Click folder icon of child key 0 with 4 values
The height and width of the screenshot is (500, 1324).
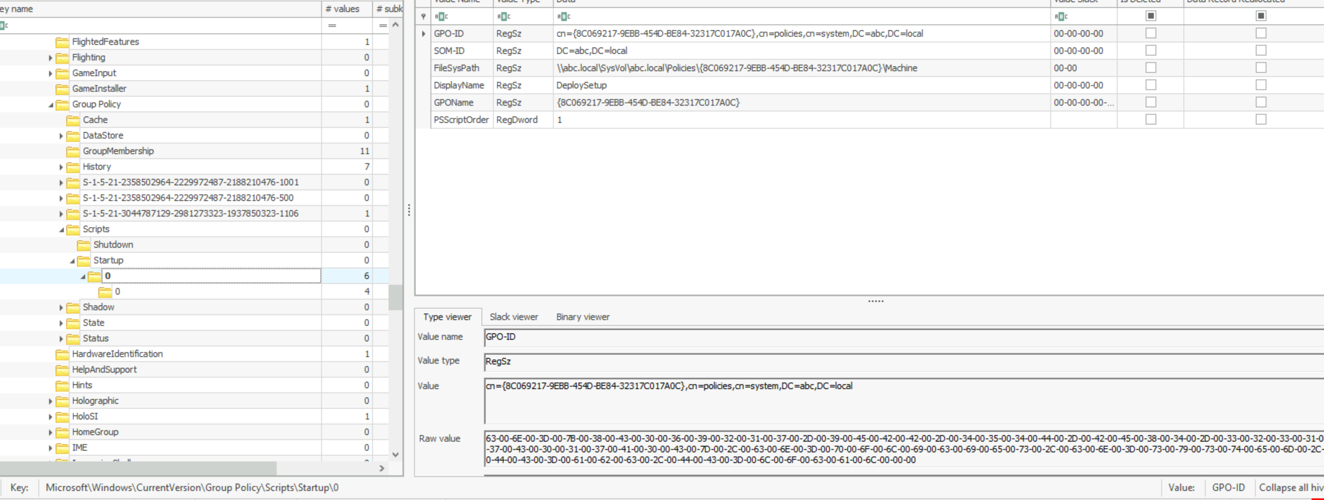click(x=105, y=292)
